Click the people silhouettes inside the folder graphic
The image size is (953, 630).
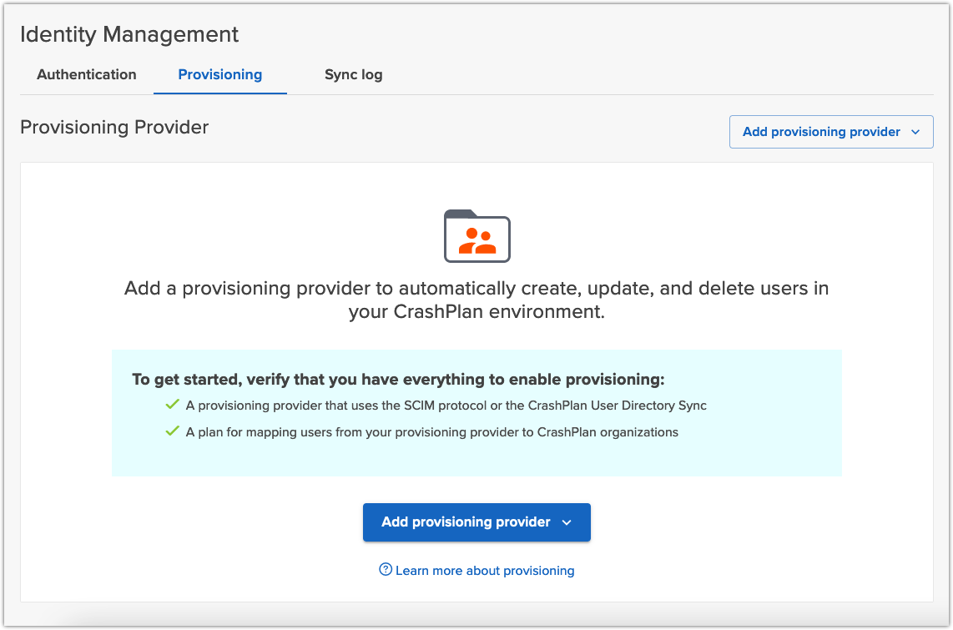pyautogui.click(x=476, y=239)
